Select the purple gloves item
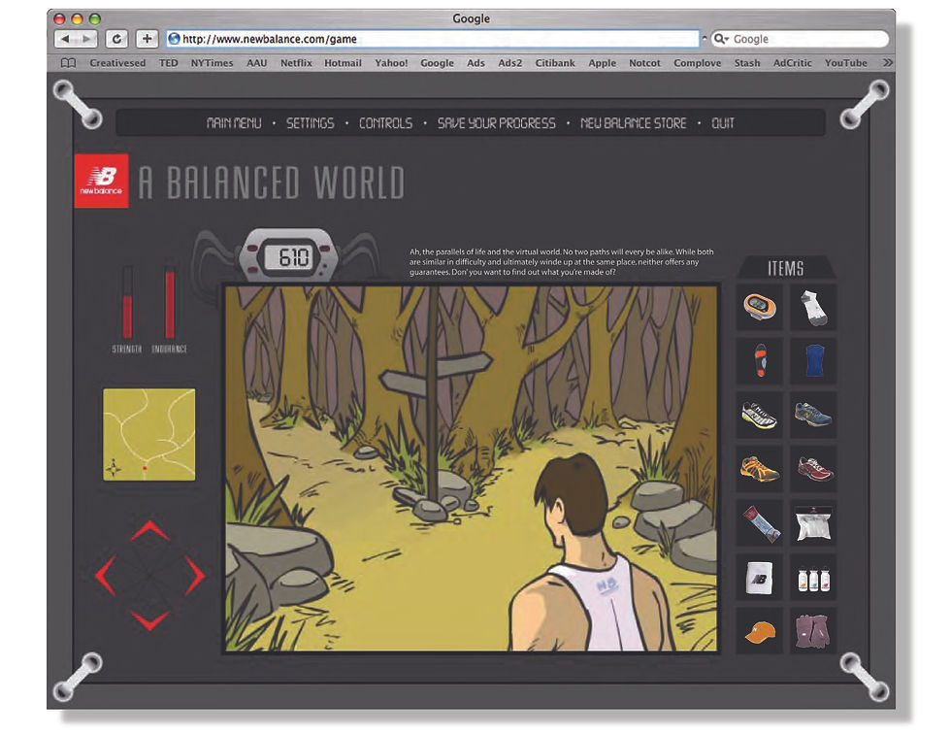 tap(813, 631)
